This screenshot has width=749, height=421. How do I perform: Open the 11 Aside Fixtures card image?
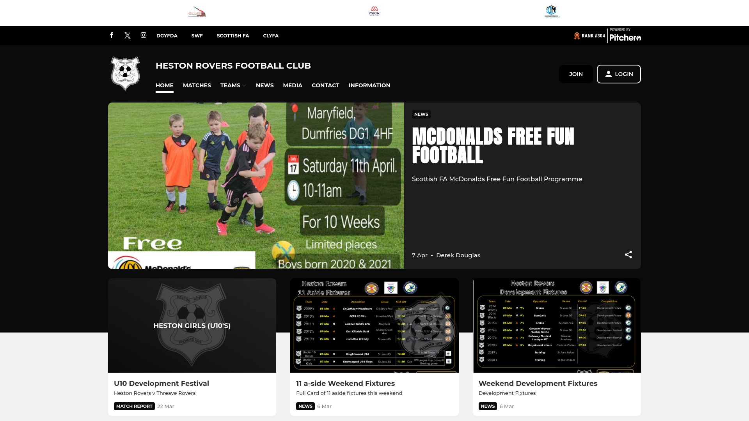click(374, 325)
